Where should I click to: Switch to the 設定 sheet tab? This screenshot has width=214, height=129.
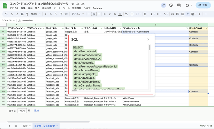(x=25, y=126)
